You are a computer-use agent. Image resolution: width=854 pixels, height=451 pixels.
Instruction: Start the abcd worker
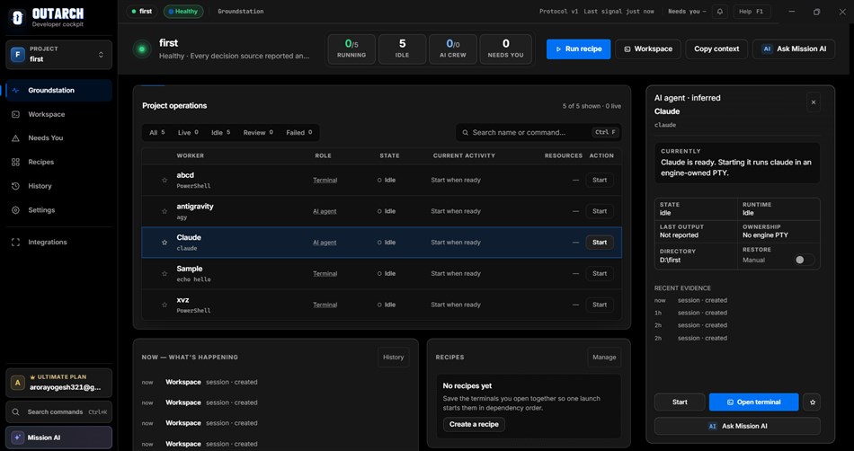pyautogui.click(x=600, y=180)
